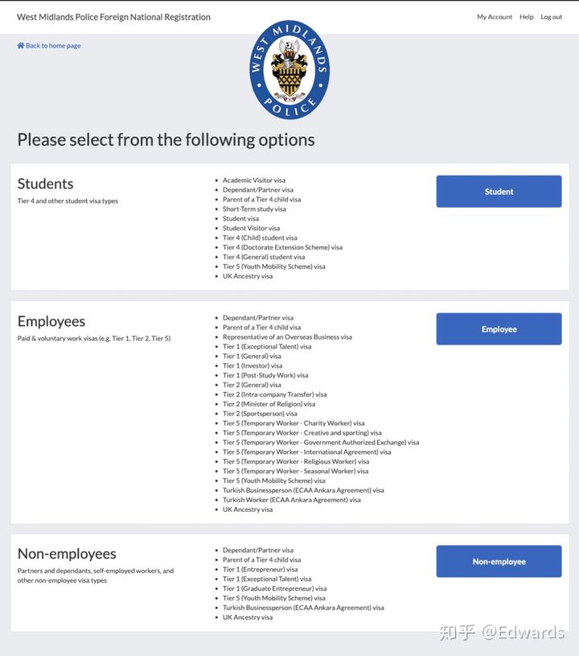The width and height of the screenshot is (579, 656).
Task: Open the Help page
Action: 526,17
